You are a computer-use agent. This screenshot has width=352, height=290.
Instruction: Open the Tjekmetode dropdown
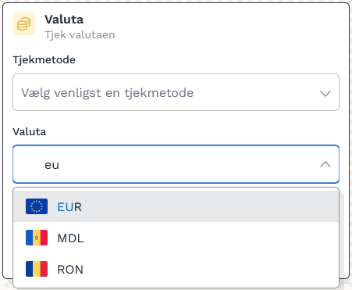point(176,92)
